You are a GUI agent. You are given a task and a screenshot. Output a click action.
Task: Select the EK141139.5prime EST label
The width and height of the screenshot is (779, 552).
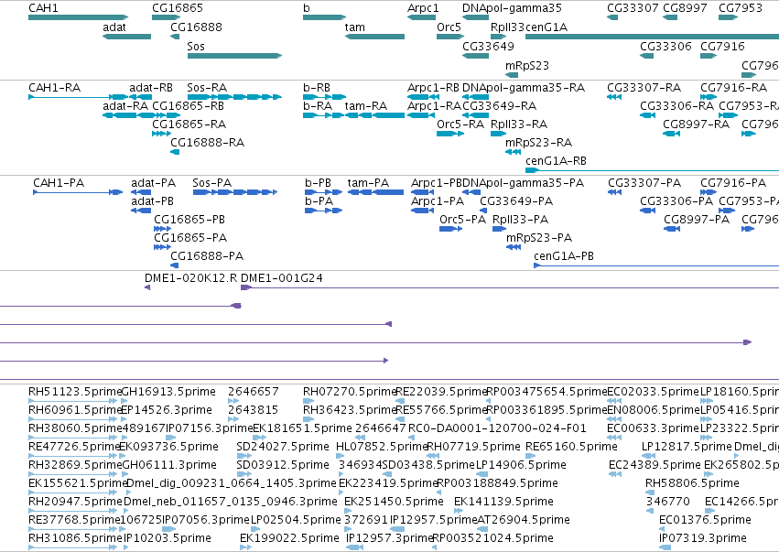coord(503,502)
